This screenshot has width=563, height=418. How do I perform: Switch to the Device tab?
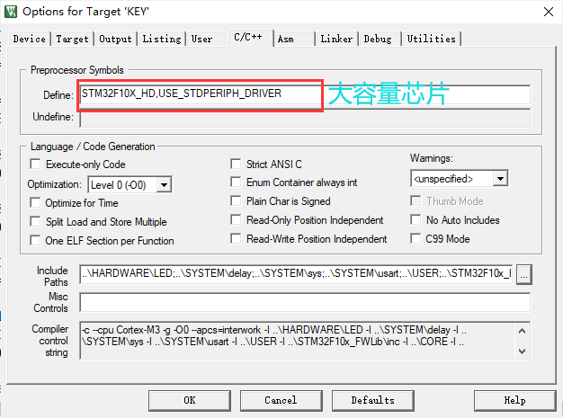(30, 39)
